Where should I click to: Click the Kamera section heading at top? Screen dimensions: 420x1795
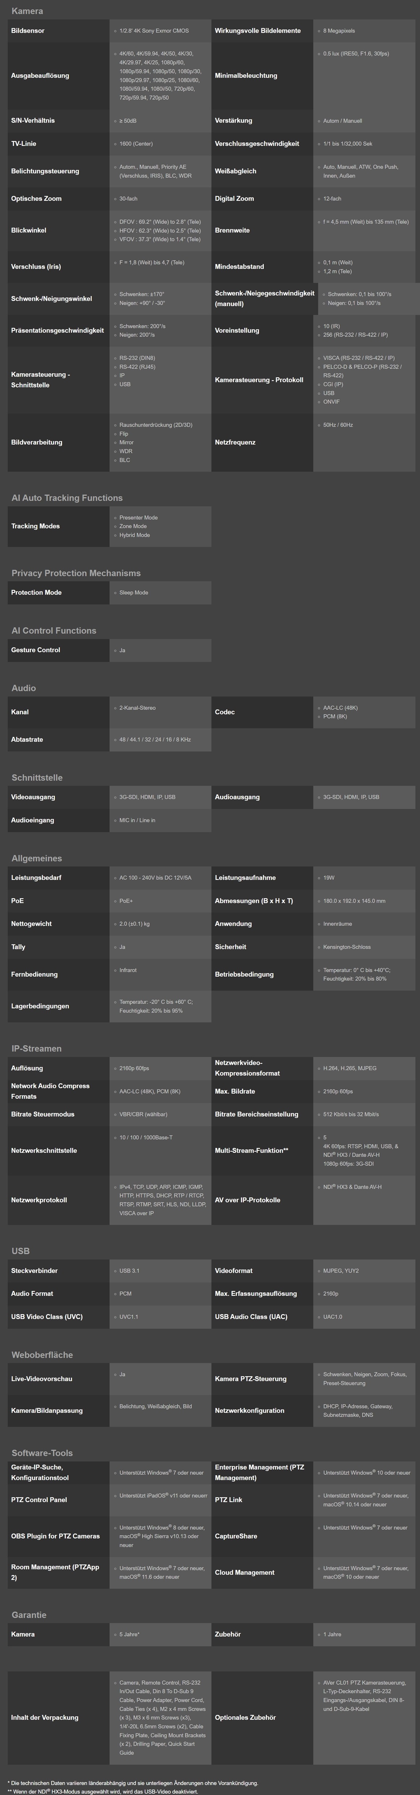click(27, 11)
